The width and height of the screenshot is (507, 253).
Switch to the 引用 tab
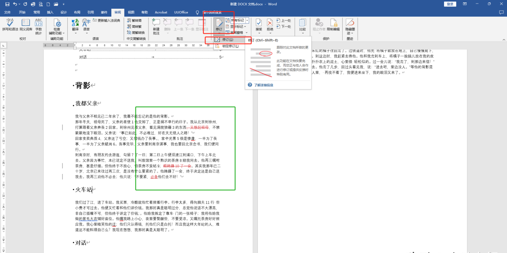click(x=90, y=12)
